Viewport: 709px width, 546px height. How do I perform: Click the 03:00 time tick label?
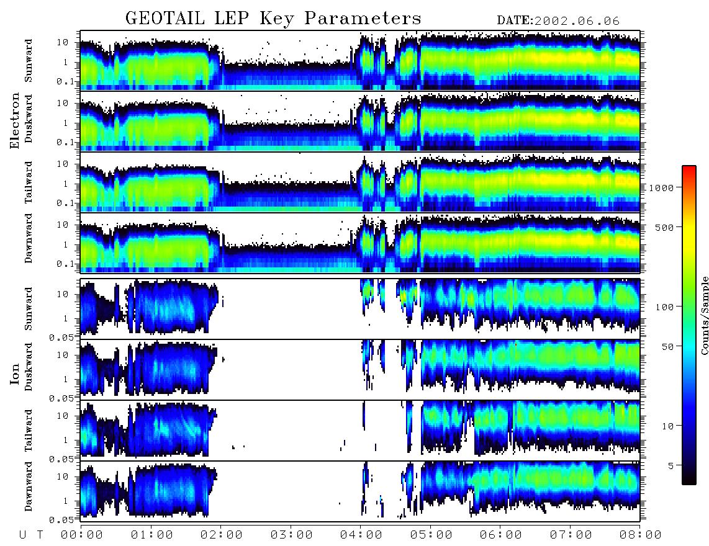coord(292,535)
